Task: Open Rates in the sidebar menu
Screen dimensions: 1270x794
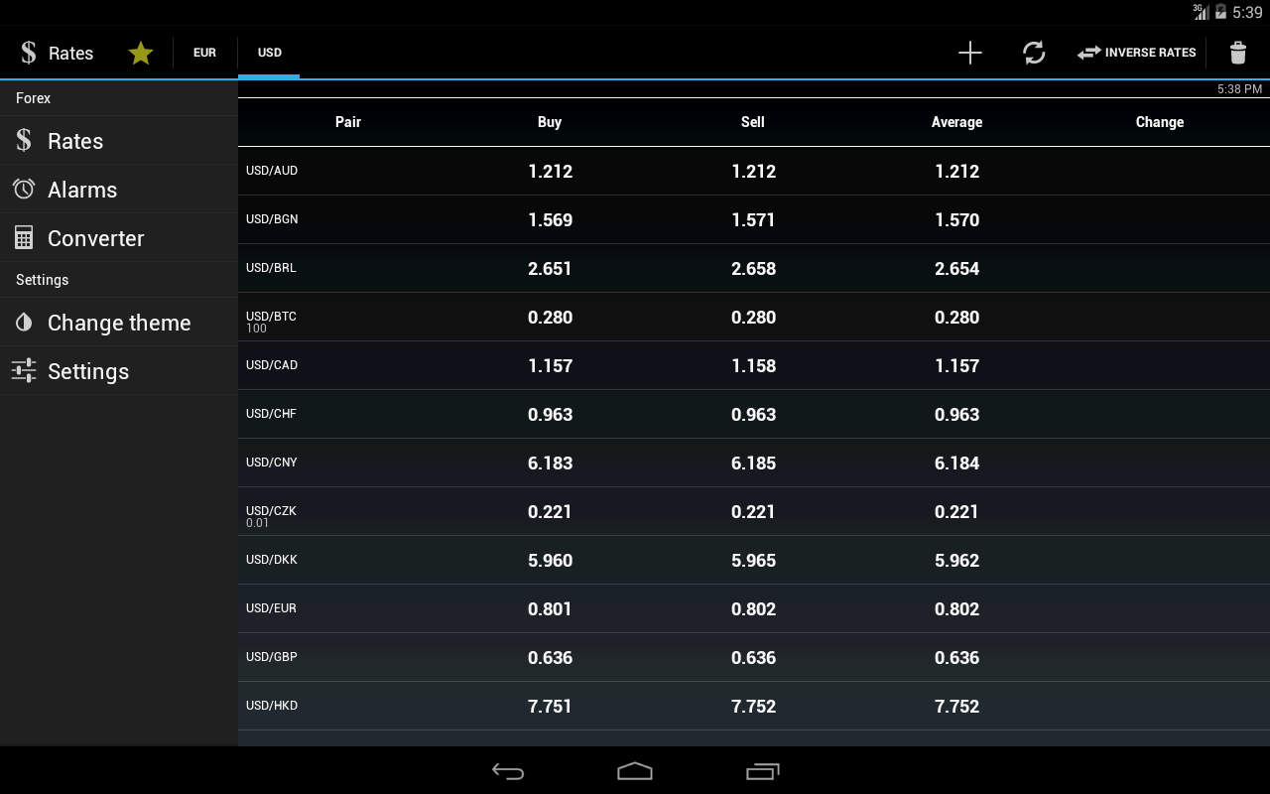Action: (75, 141)
